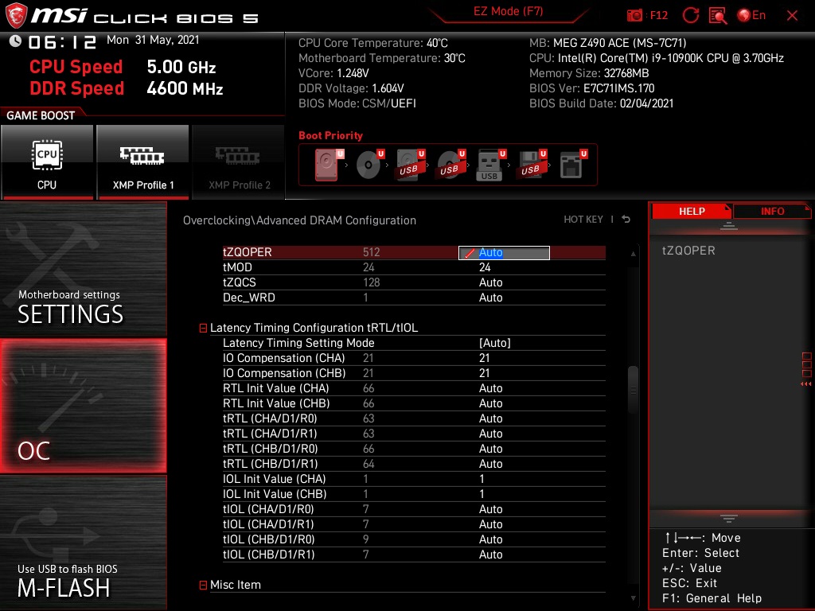Select the USB floppy boot device icon
815x611 pixels.
[532, 165]
